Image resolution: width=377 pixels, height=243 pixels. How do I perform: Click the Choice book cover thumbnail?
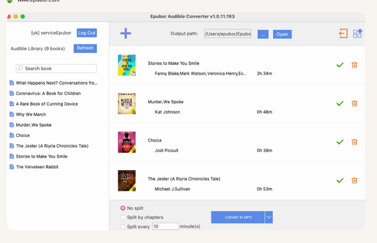coord(127,142)
